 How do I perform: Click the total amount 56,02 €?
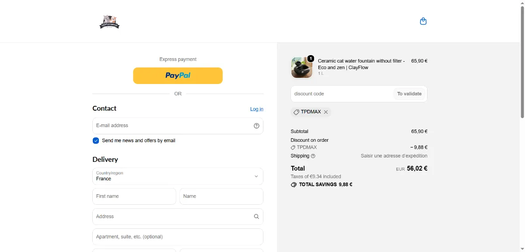(x=417, y=168)
